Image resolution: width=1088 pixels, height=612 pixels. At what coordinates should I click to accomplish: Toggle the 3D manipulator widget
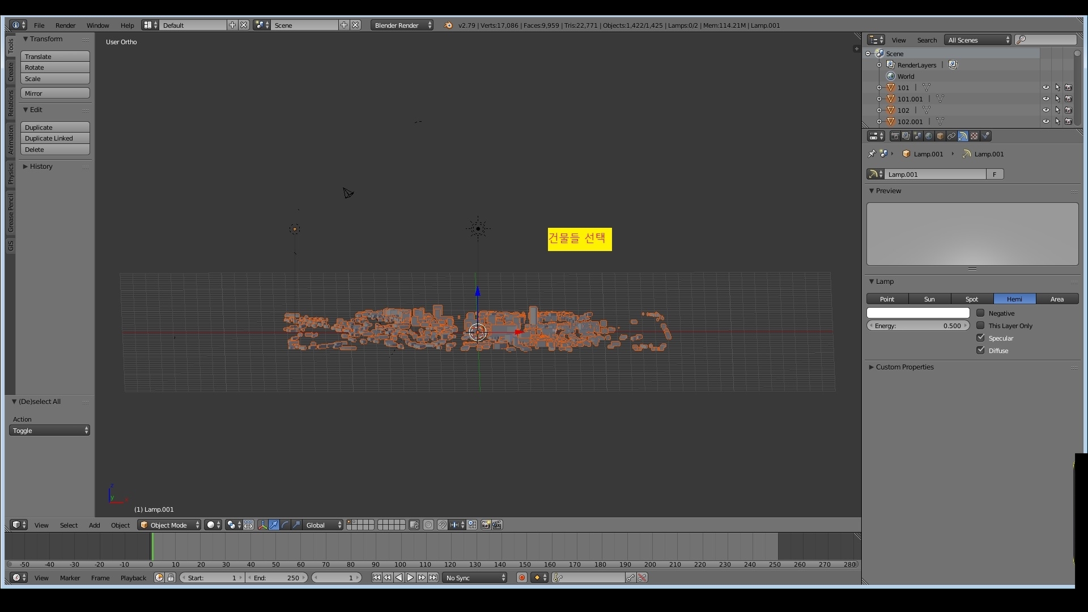tap(262, 525)
